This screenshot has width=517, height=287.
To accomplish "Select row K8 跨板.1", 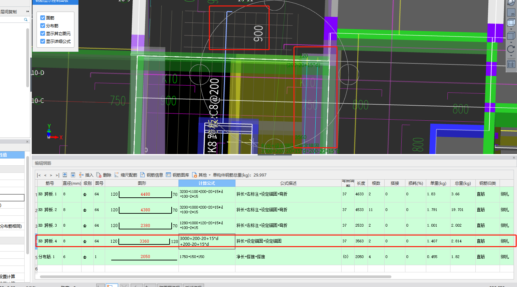I will pyautogui.click(x=275, y=194).
